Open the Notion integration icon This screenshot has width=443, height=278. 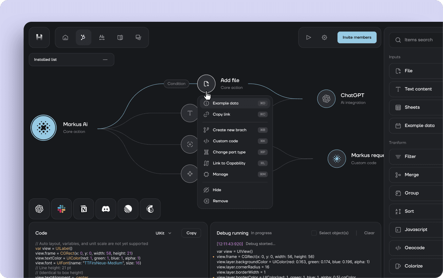(84, 209)
